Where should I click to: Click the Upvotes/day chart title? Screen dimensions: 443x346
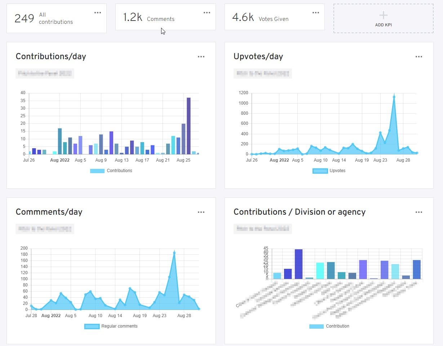click(258, 56)
